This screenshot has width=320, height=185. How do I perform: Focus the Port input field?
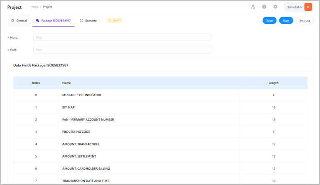[x=122, y=50]
